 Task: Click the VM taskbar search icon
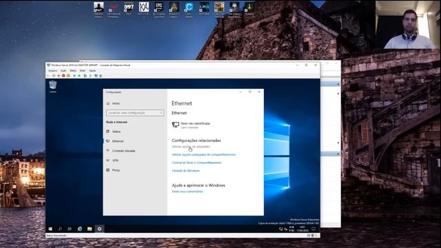point(60,229)
